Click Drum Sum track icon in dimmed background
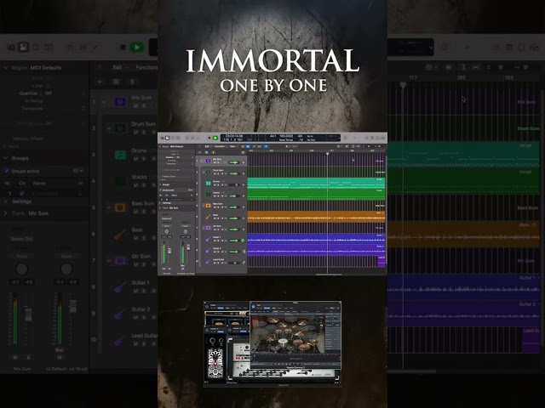Image resolution: width=545 pixels, height=408 pixels. click(120, 128)
